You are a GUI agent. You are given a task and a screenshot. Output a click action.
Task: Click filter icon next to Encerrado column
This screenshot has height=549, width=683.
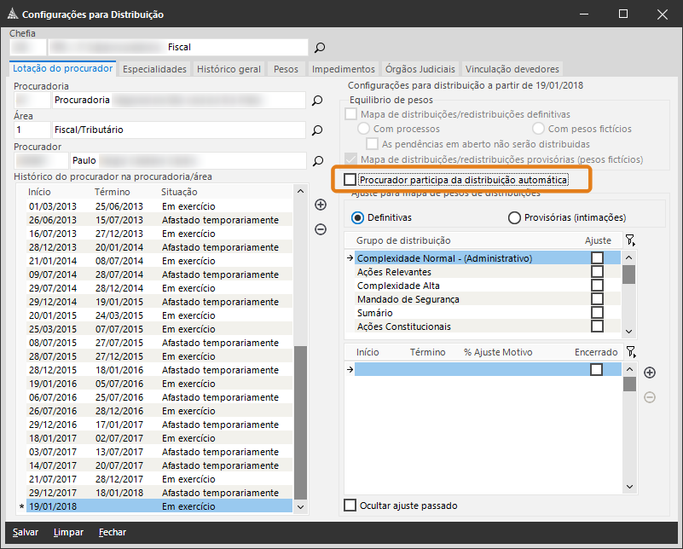tap(629, 352)
